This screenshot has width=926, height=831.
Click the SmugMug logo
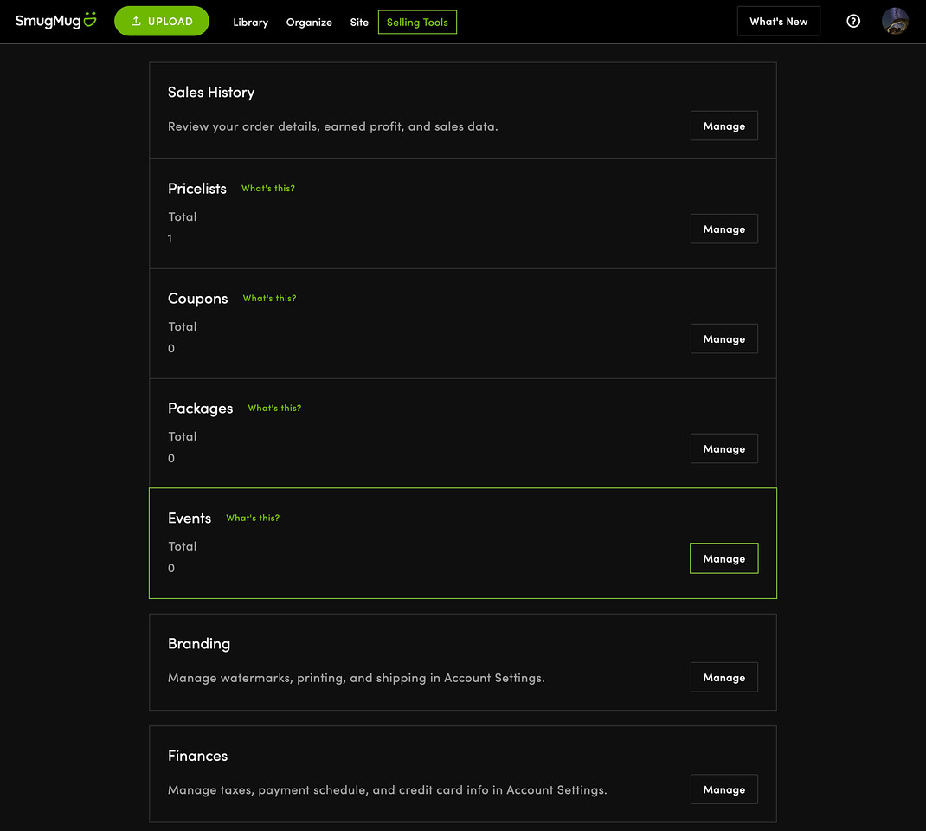[x=55, y=21]
